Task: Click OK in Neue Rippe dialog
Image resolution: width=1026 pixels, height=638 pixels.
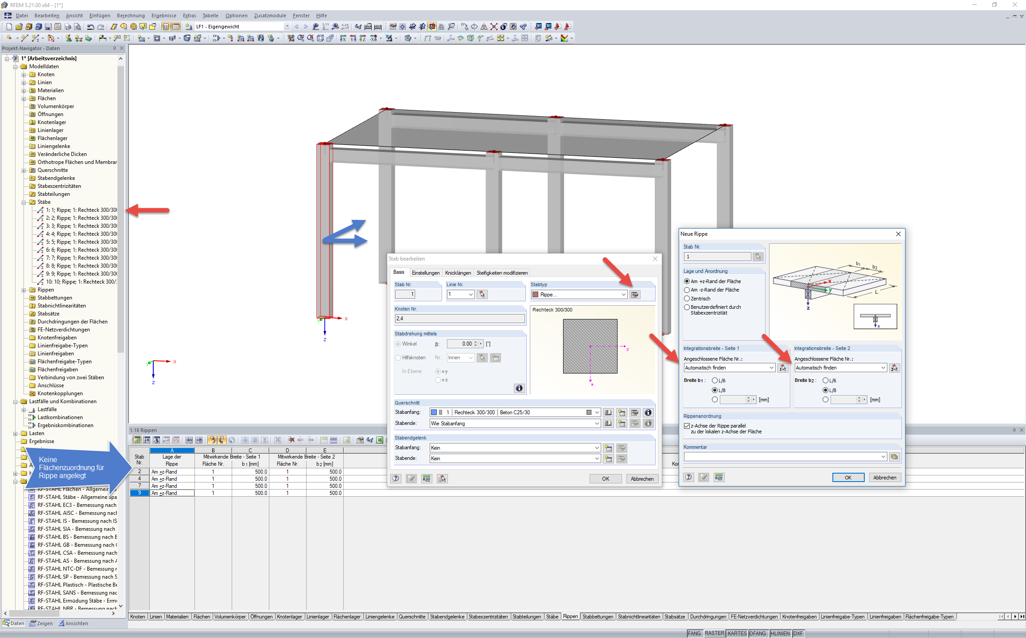Action: 848,477
